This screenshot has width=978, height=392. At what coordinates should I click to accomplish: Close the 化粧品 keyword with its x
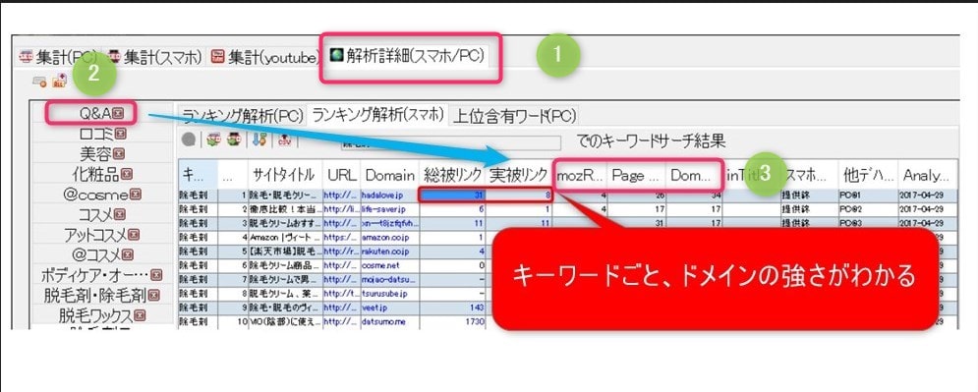127,174
